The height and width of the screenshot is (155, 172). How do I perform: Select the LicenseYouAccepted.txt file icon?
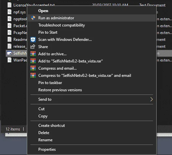click(10, 5)
